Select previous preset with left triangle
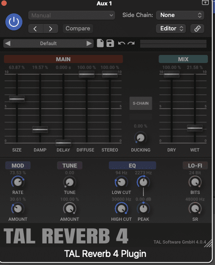Image resolution: width=215 pixels, height=265 pixels. [8, 43]
